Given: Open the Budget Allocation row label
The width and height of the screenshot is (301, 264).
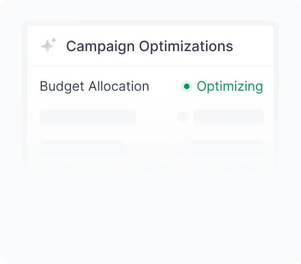Looking at the screenshot, I should (x=94, y=86).
